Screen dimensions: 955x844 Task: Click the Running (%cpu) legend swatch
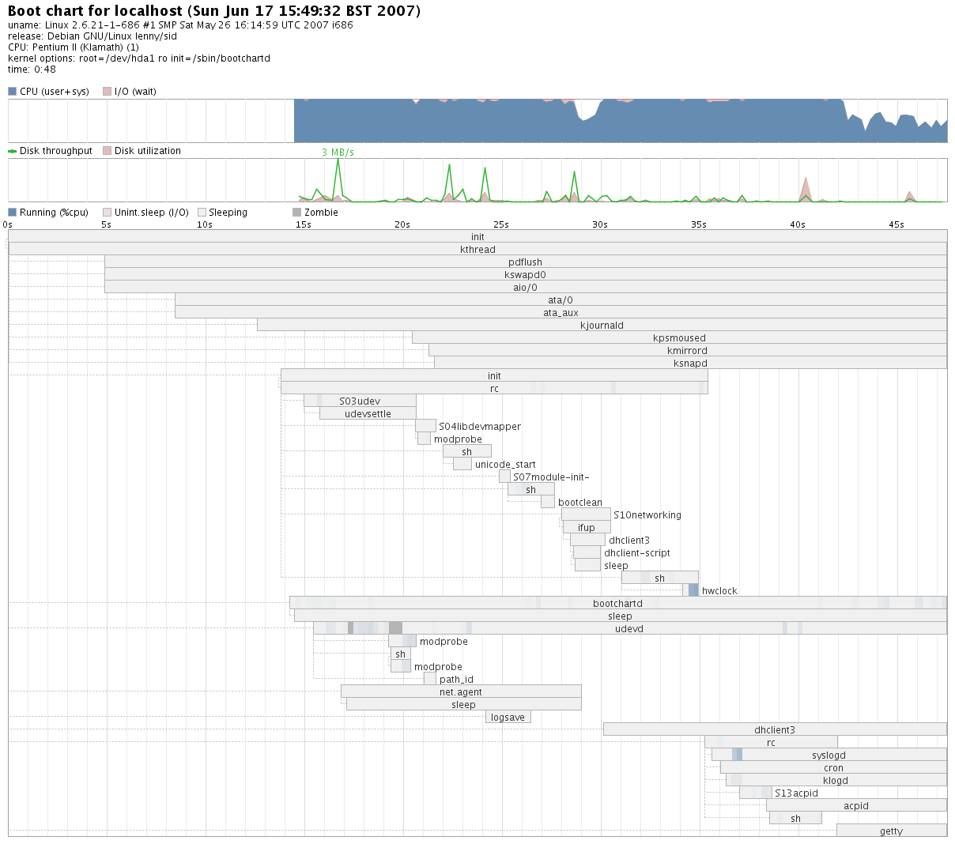(x=13, y=213)
